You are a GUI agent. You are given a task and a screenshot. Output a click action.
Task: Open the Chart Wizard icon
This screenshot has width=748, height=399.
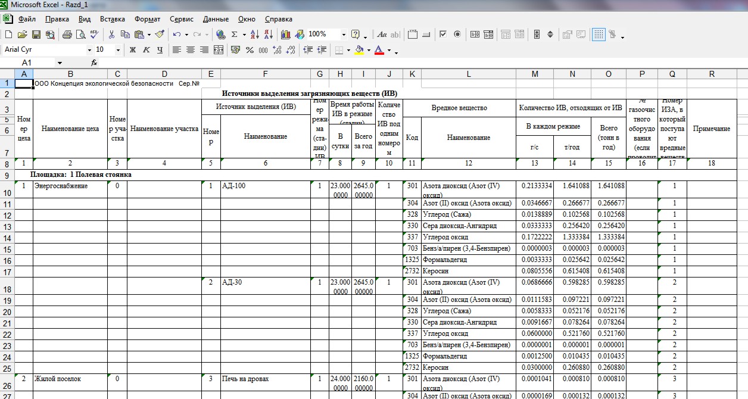click(x=286, y=35)
